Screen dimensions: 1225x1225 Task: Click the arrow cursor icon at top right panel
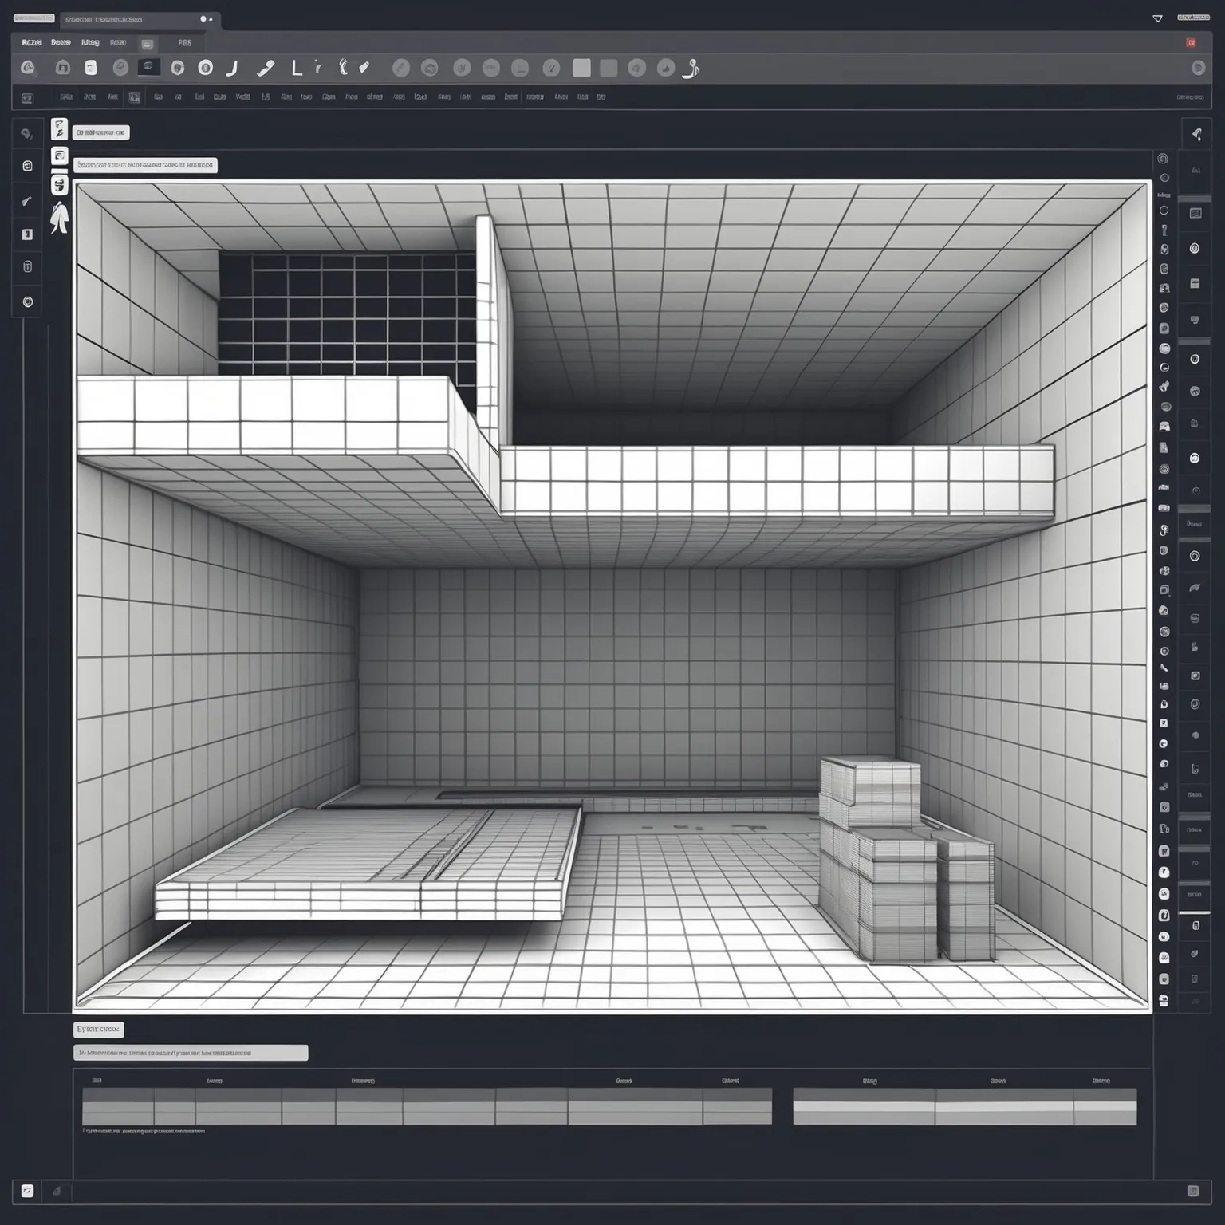point(1196,134)
